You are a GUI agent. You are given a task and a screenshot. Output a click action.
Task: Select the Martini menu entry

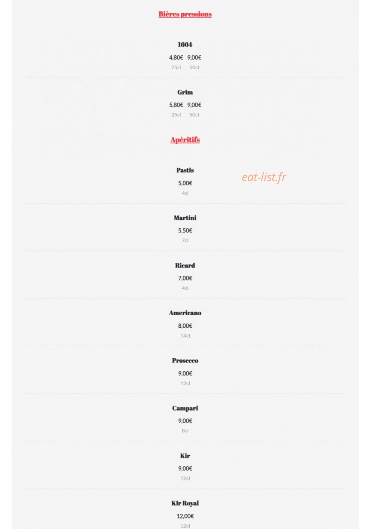click(x=185, y=218)
